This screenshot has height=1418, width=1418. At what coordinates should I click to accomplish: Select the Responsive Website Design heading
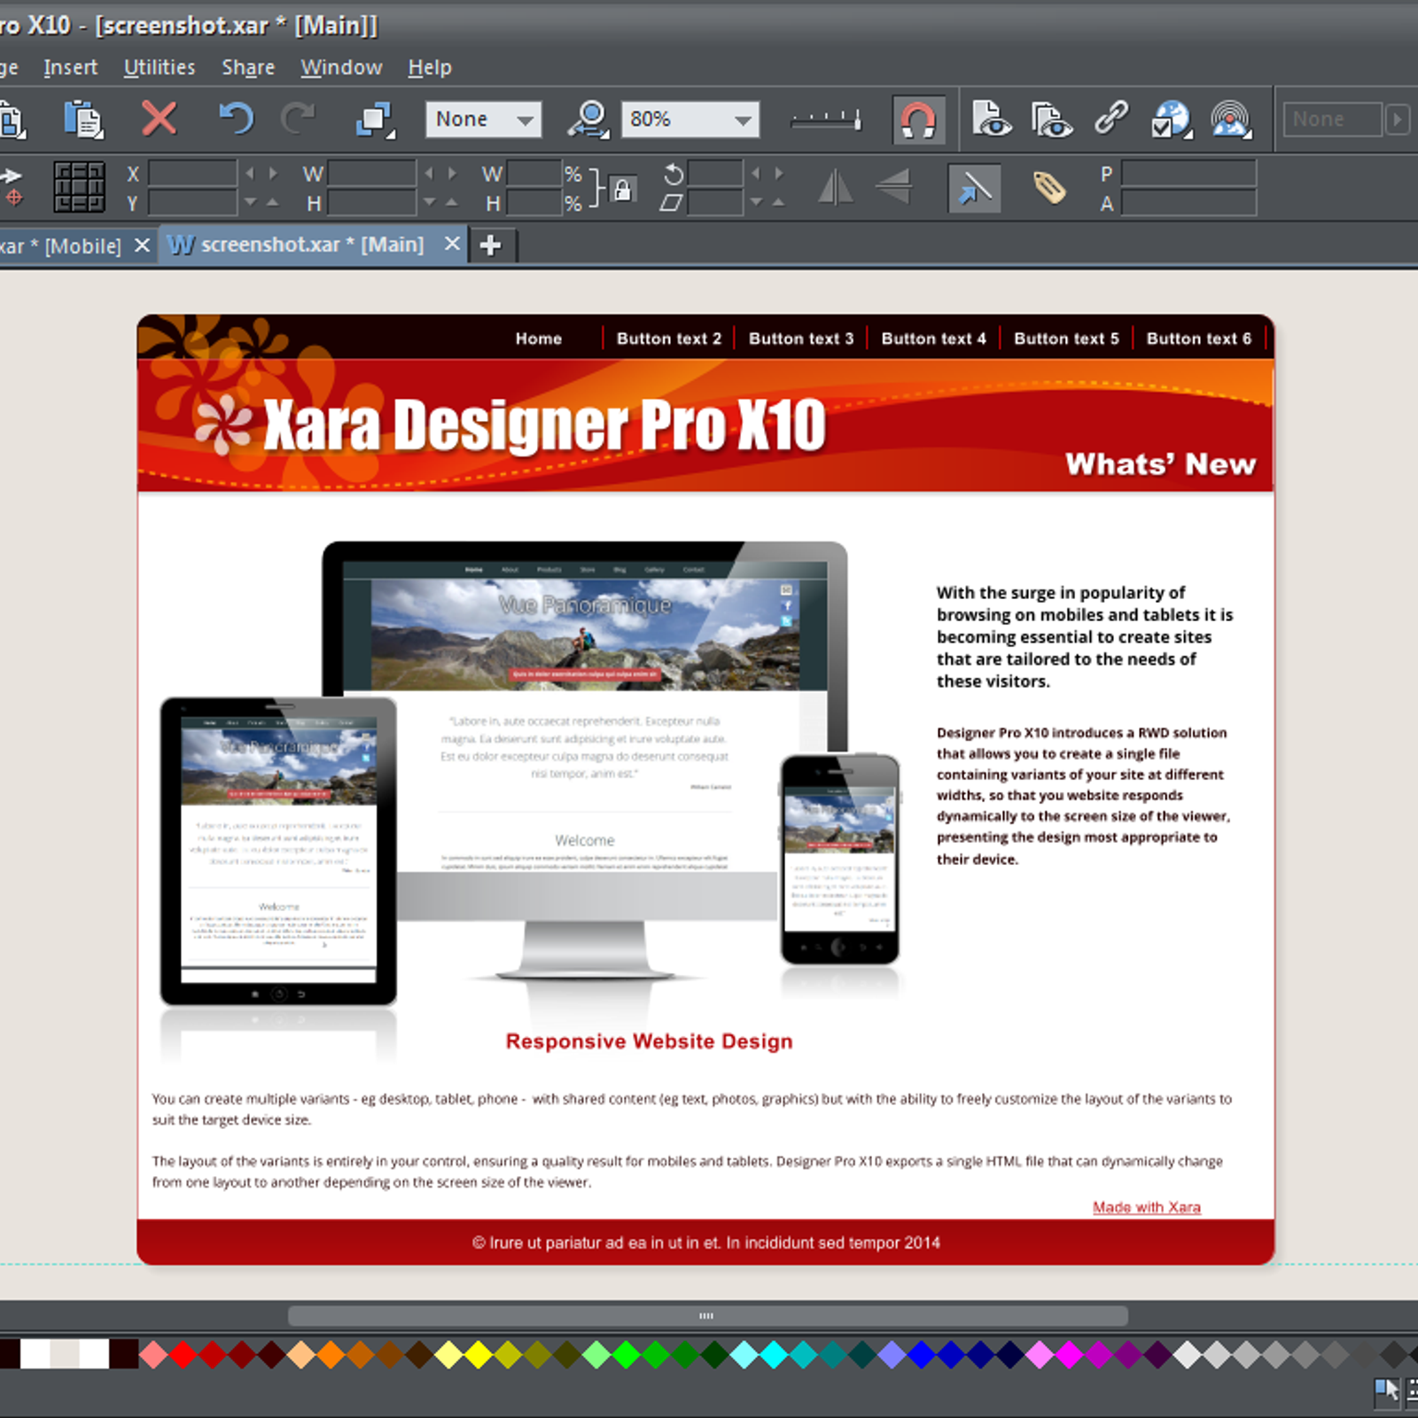click(x=649, y=1041)
